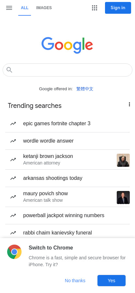Switch language to 繁體中文
Viewport: 135px width, 293px height.
85,89
